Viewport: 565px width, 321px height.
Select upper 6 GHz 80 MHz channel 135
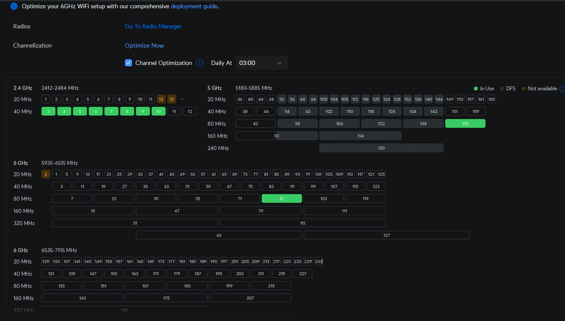(x=62, y=286)
